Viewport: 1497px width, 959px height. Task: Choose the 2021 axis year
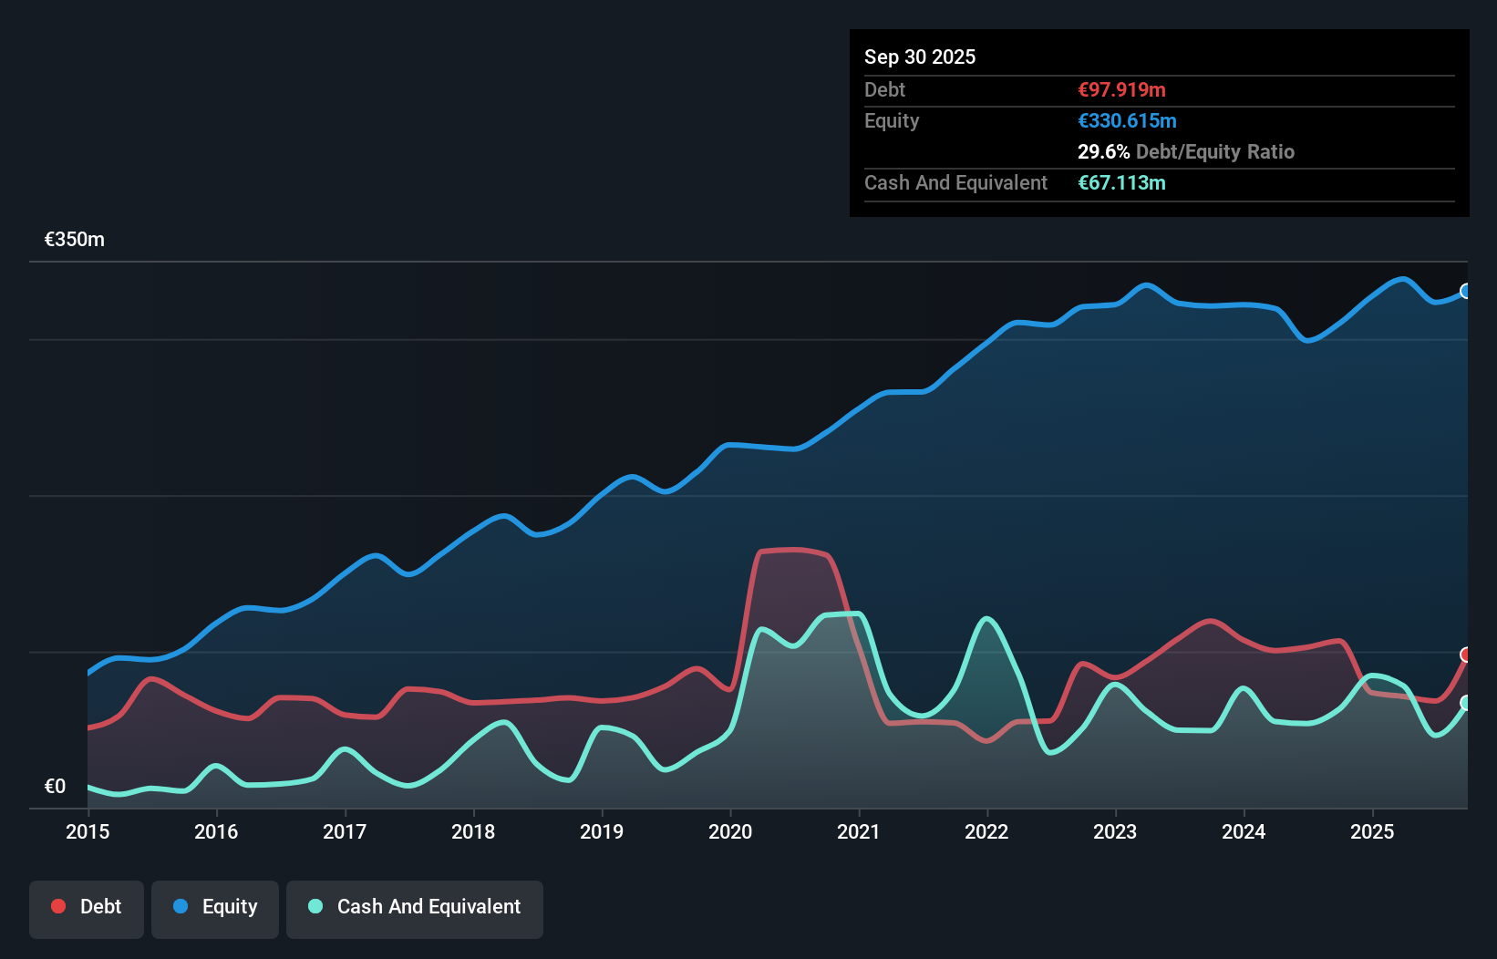click(x=859, y=831)
